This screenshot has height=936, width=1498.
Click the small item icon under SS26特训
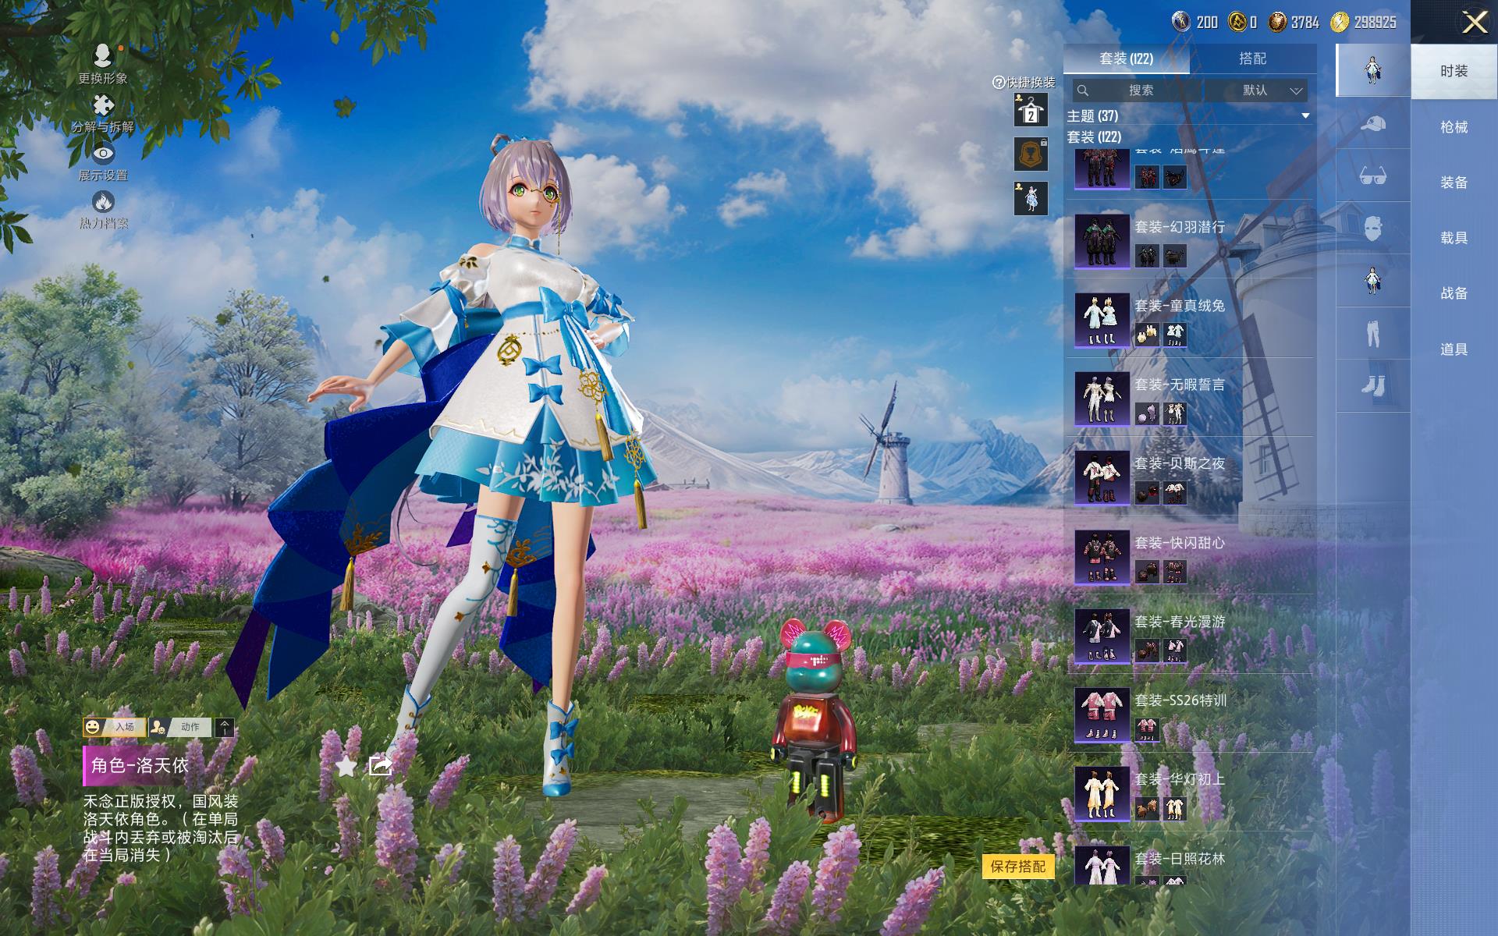1147,729
